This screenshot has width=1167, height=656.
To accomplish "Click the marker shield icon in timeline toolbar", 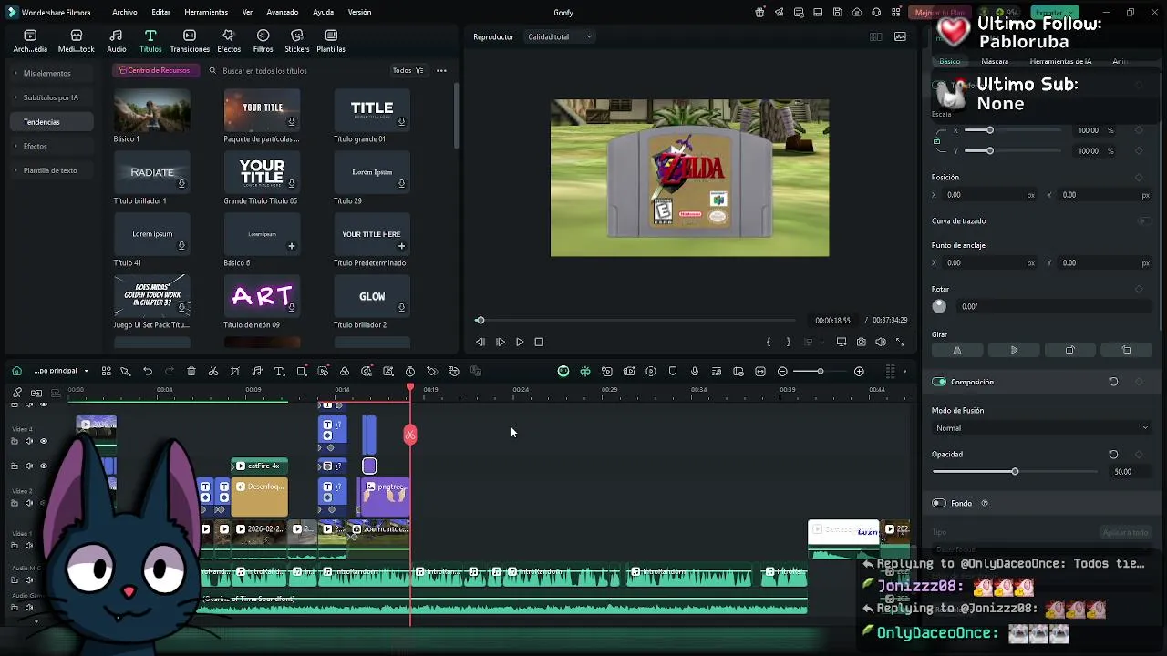I will click(673, 371).
